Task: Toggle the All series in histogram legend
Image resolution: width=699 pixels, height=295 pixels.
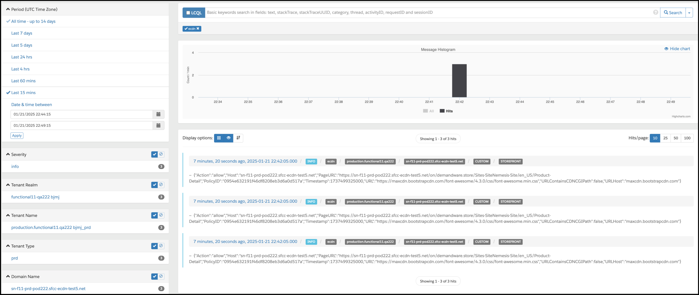Action: (x=428, y=111)
